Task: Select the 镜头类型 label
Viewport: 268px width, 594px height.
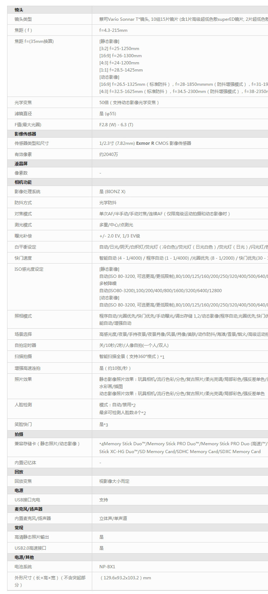Action: tap(23, 19)
